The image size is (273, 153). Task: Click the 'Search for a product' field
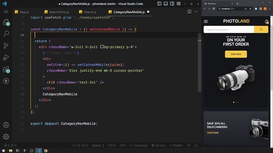(229, 29)
